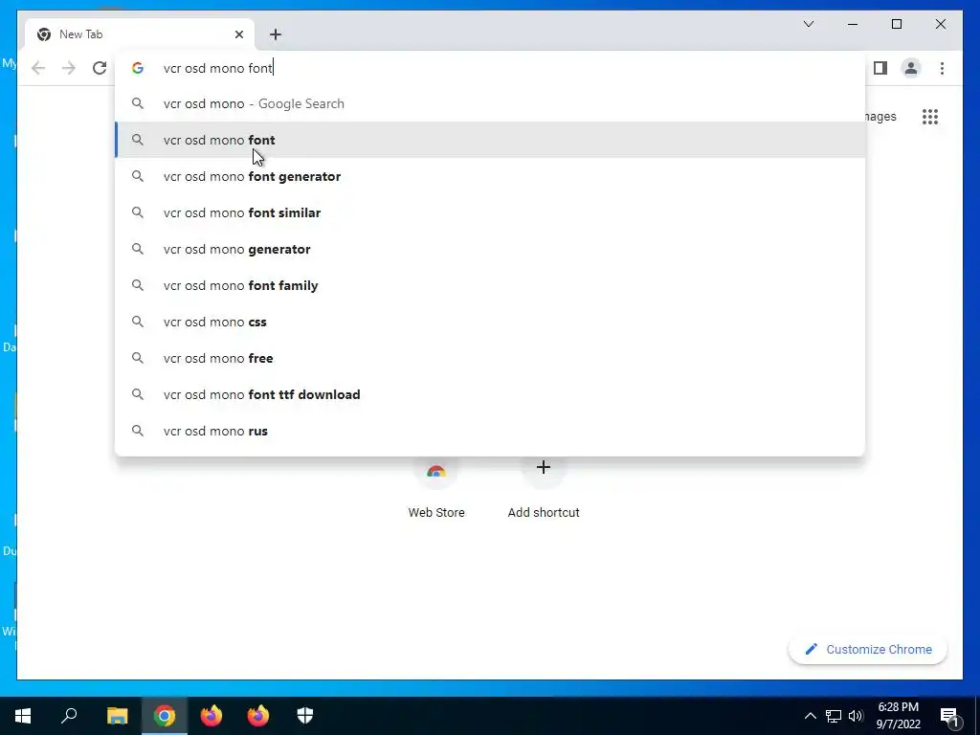
Task: Open Windows taskbar search
Action: [x=69, y=716]
